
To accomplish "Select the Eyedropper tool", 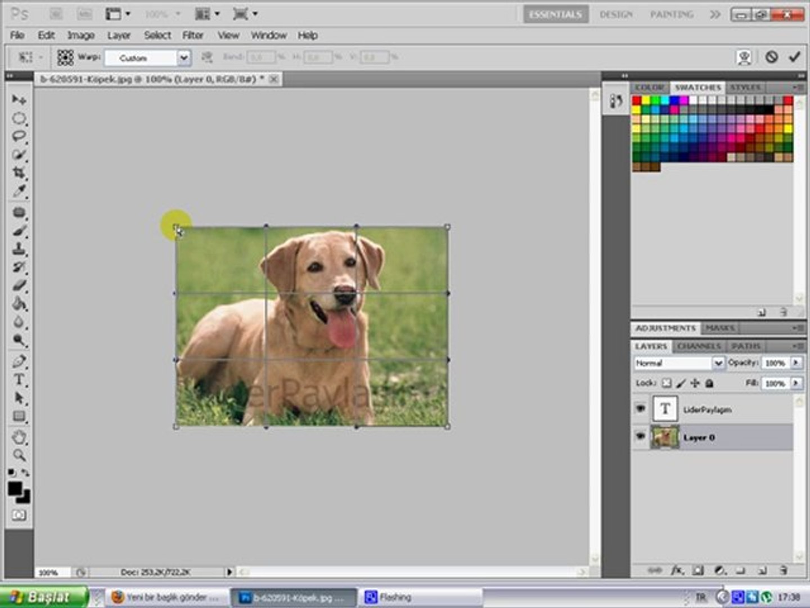I will click(x=19, y=191).
